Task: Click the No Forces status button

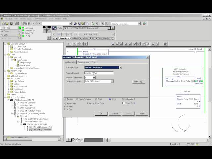Action: point(10,31)
